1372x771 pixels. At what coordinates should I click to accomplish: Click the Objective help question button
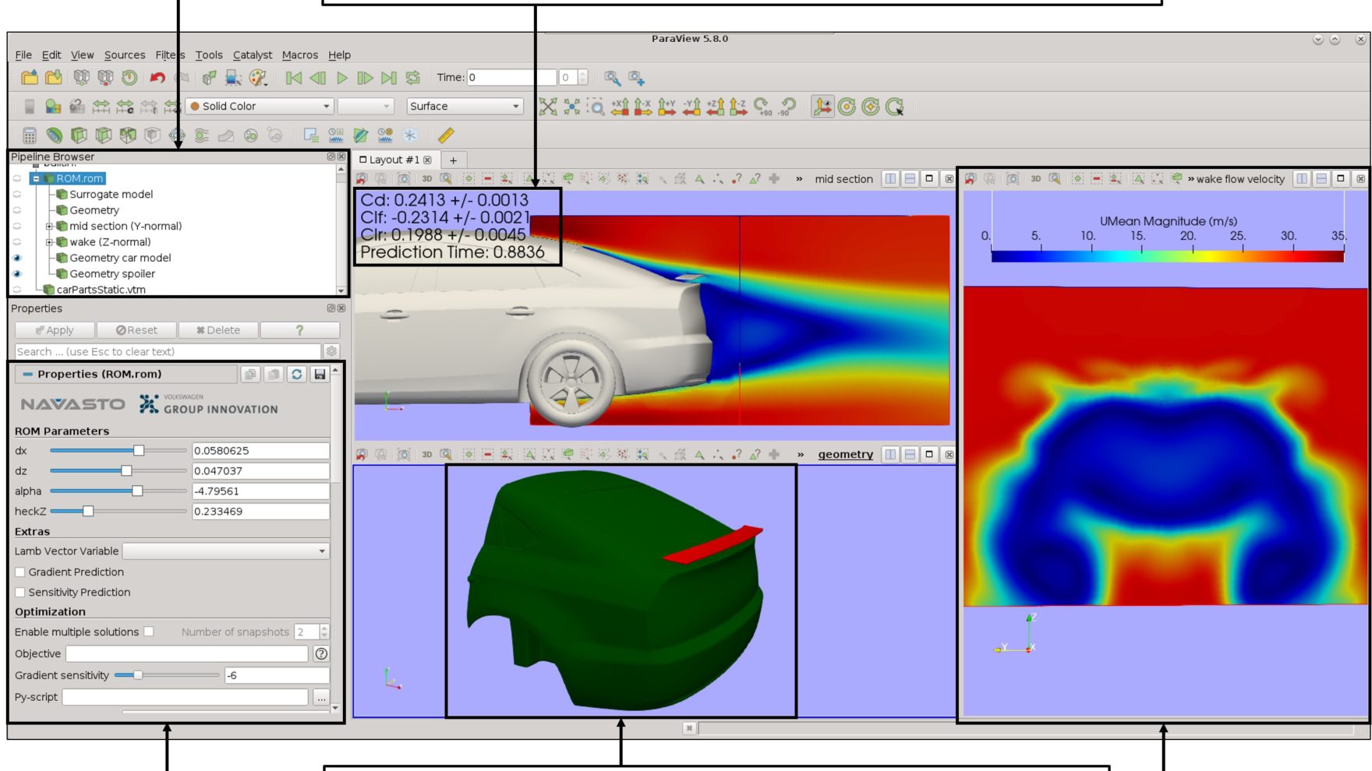click(321, 654)
